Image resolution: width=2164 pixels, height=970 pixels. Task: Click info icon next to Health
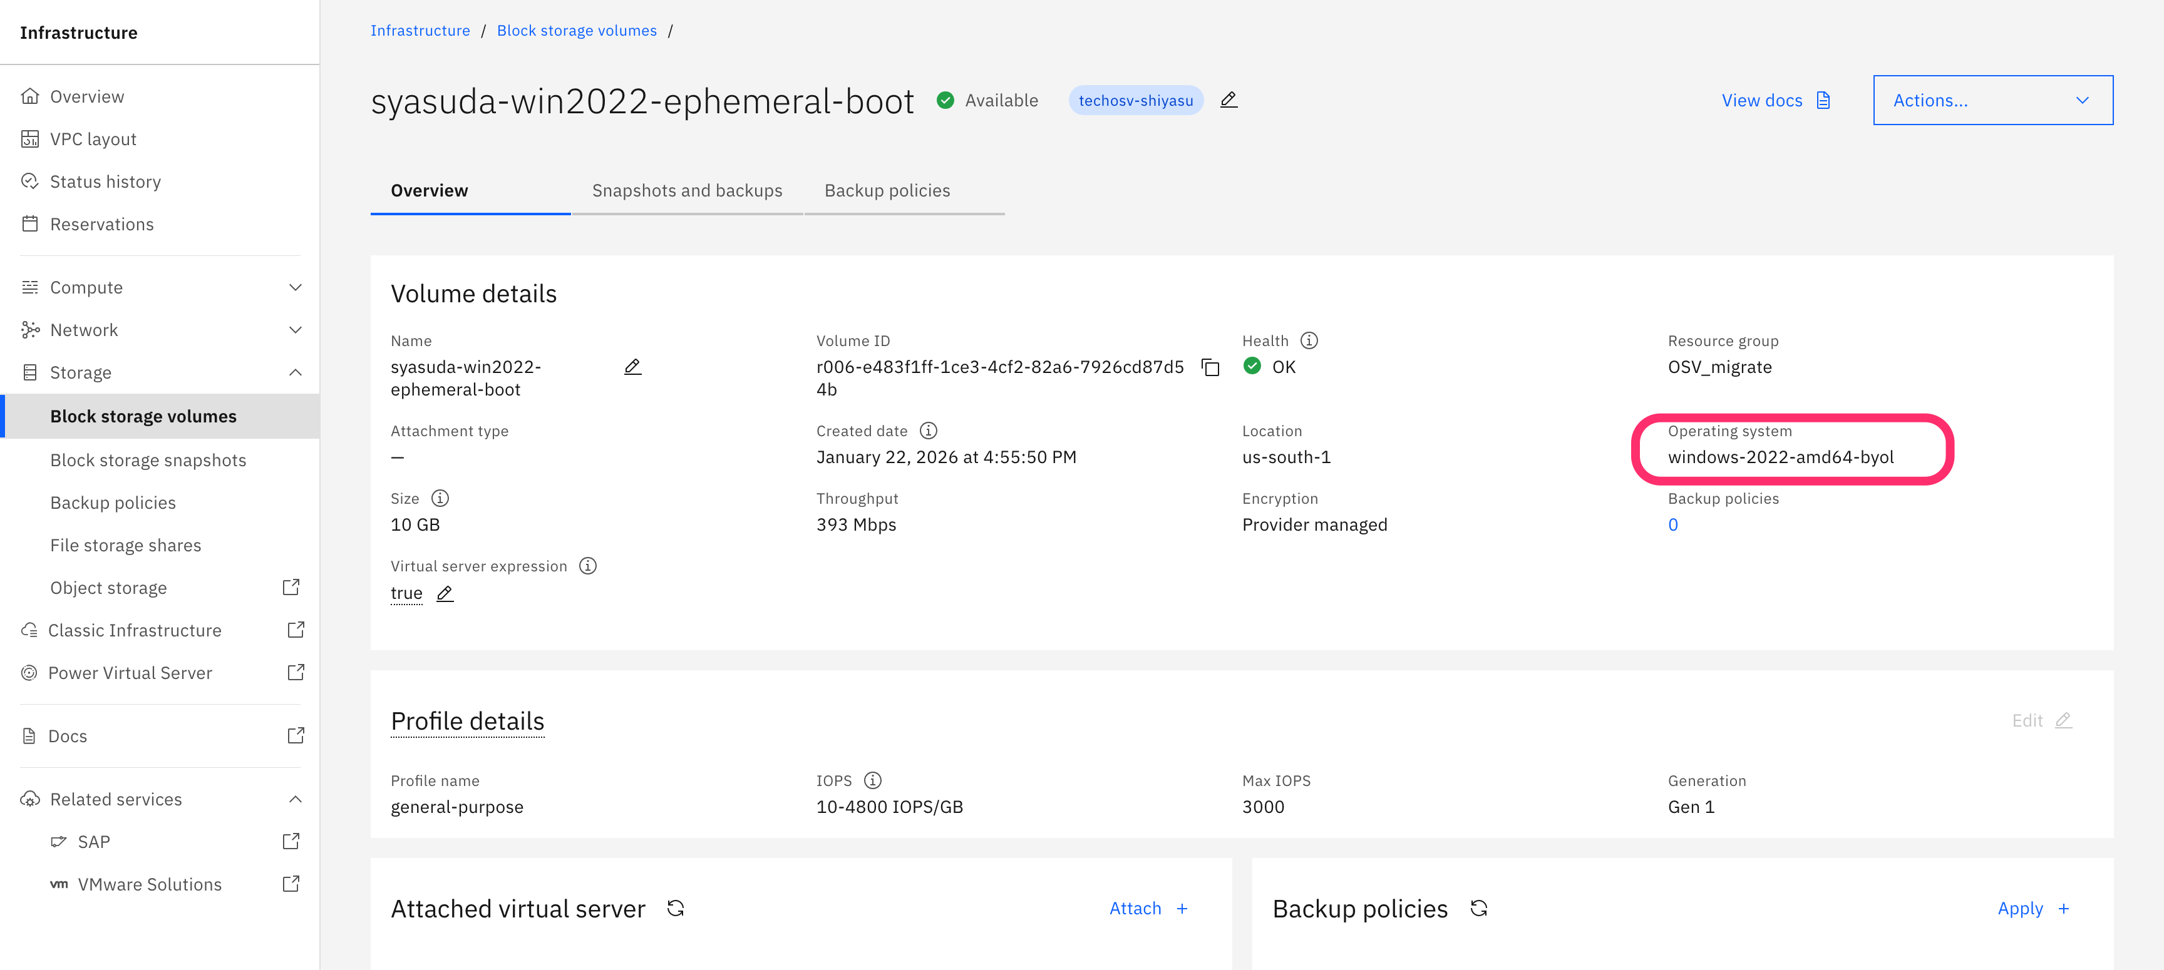[1309, 340]
